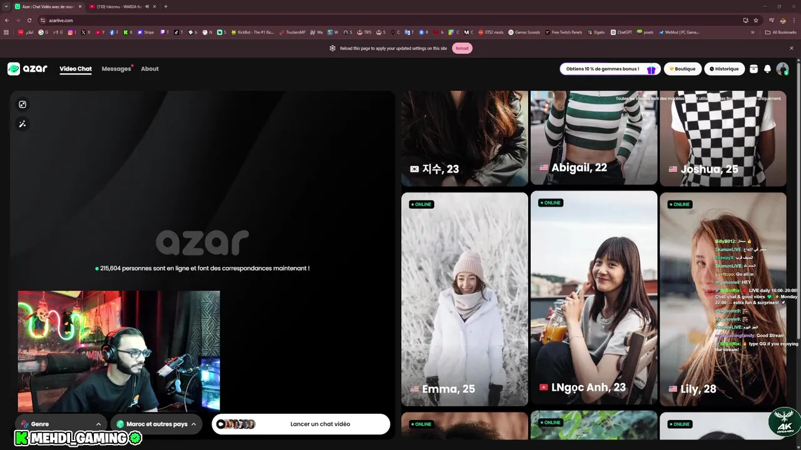Start a video chat with Lancer un chat vidéo
Image resolution: width=801 pixels, height=450 pixels.
coord(301,424)
